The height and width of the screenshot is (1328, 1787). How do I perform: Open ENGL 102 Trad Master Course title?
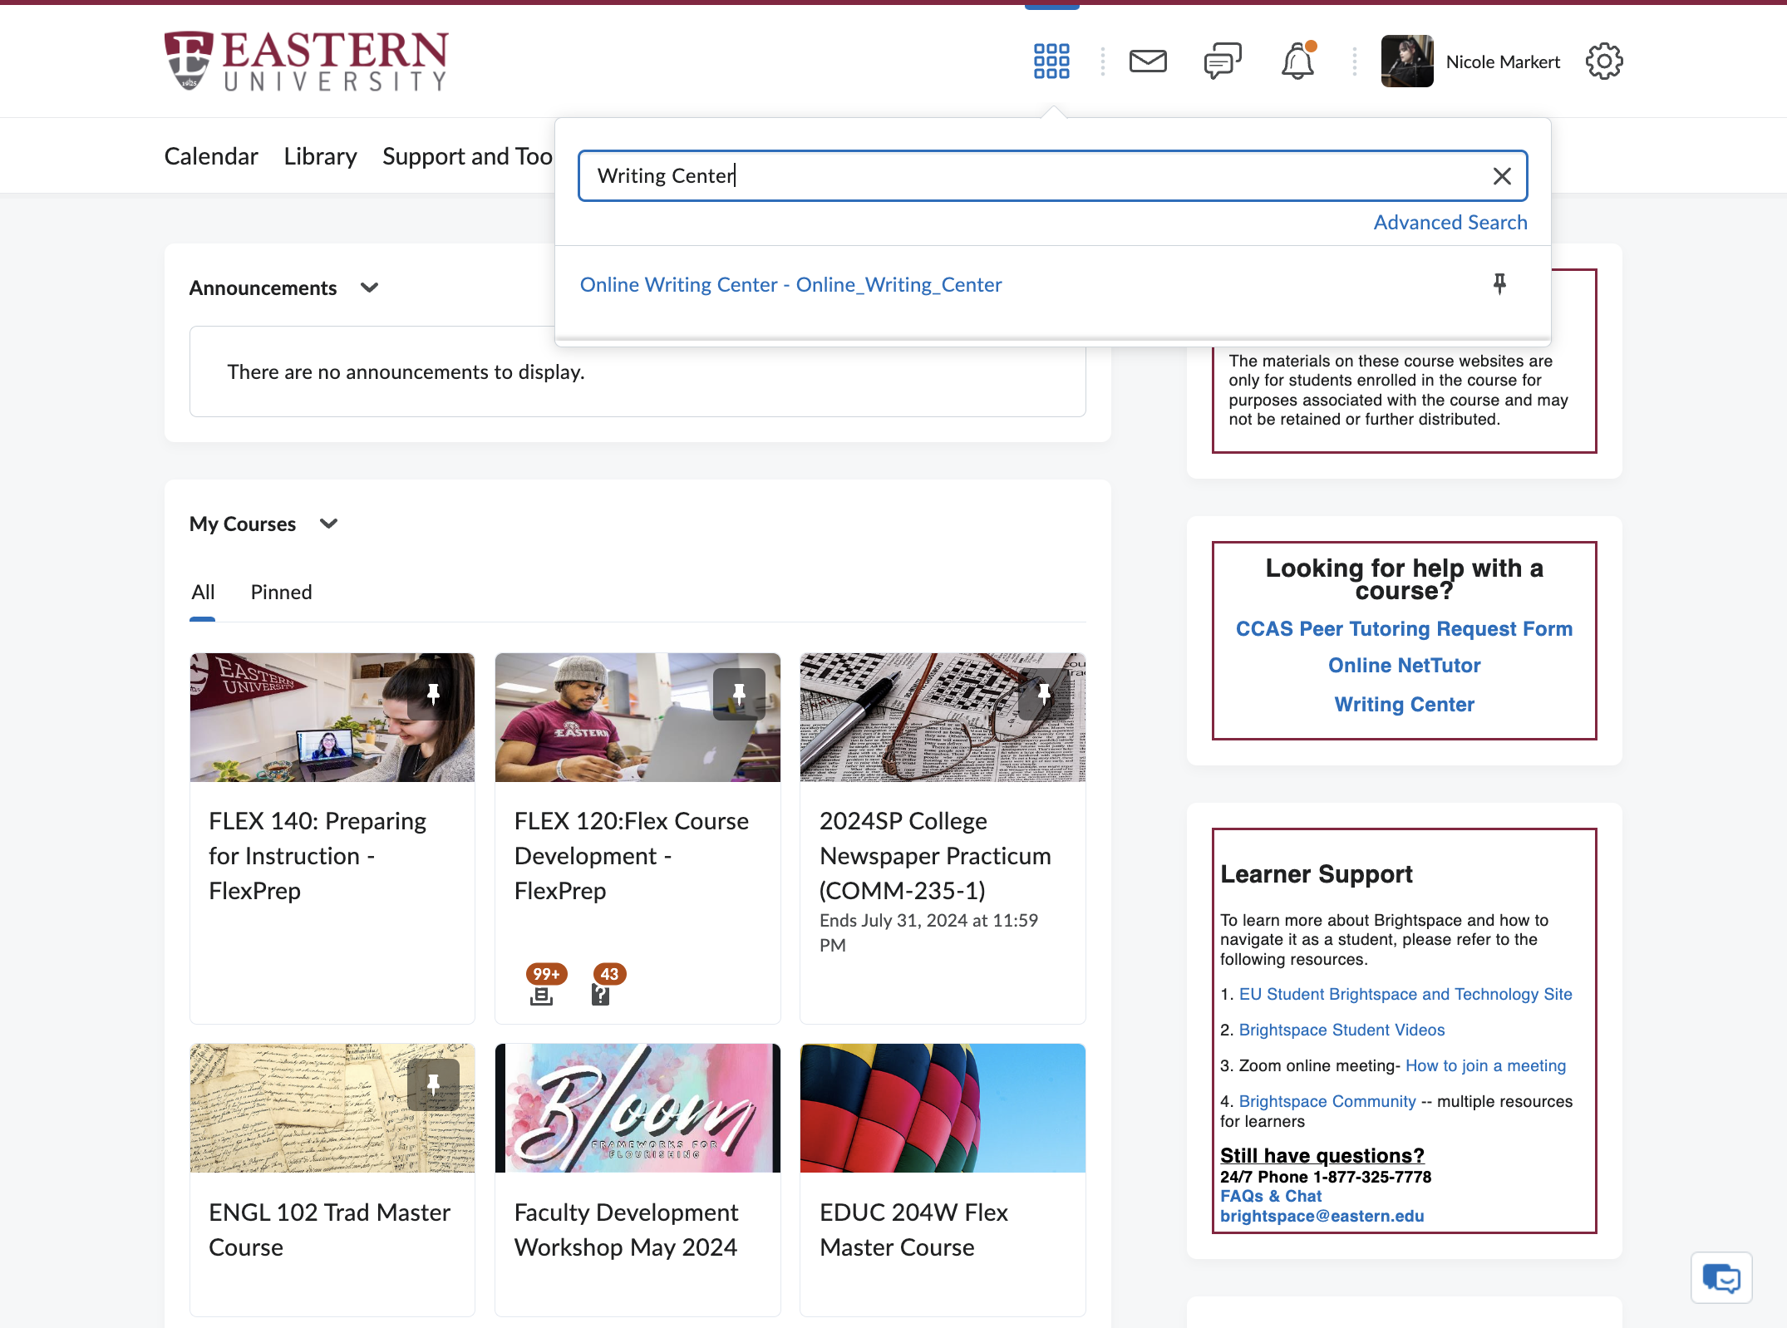tap(329, 1230)
